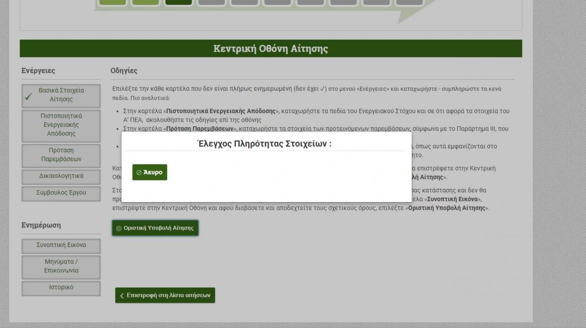
Task: Click the Κεντρική Οθόνη Αίτησης header bar
Action: coord(271,49)
